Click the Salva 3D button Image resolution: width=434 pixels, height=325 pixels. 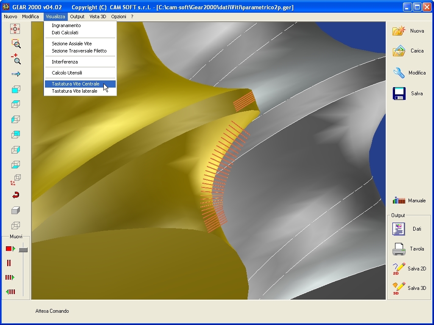409,288
